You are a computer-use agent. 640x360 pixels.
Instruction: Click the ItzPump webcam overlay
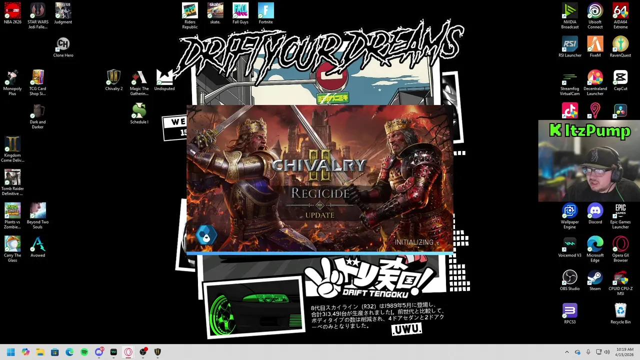pos(589,161)
